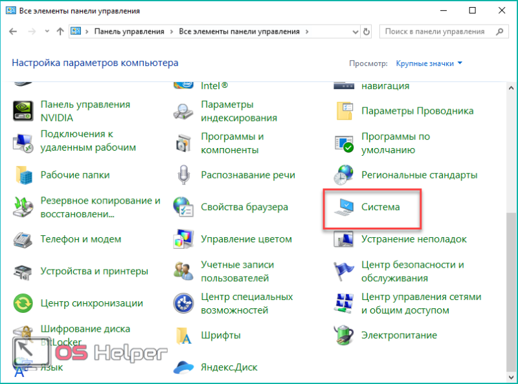The width and height of the screenshot is (518, 384).
Task: Open the Explorer Options folder icon
Action: (x=344, y=111)
